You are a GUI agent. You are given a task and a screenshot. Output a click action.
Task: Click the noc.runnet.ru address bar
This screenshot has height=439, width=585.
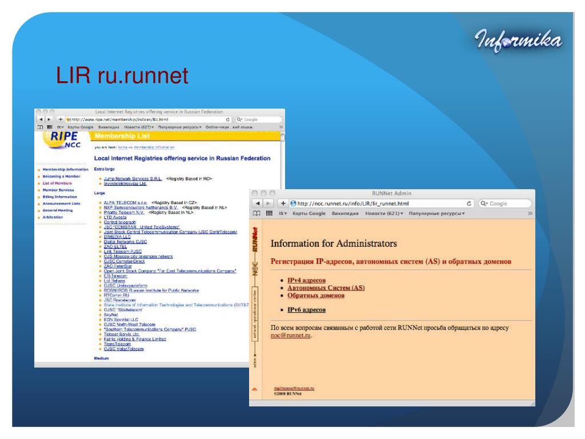(382, 203)
